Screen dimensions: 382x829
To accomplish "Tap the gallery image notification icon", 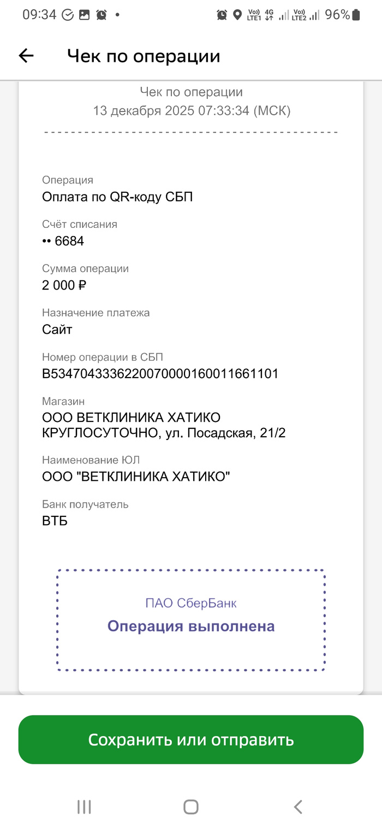I will (84, 15).
